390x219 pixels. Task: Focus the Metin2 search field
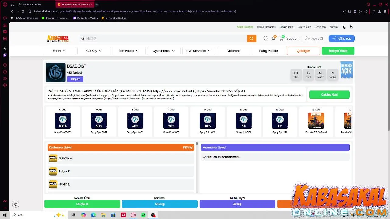163,38
